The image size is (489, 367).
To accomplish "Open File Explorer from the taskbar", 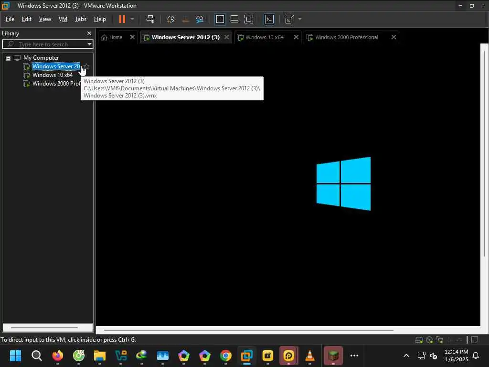I will pos(100,356).
